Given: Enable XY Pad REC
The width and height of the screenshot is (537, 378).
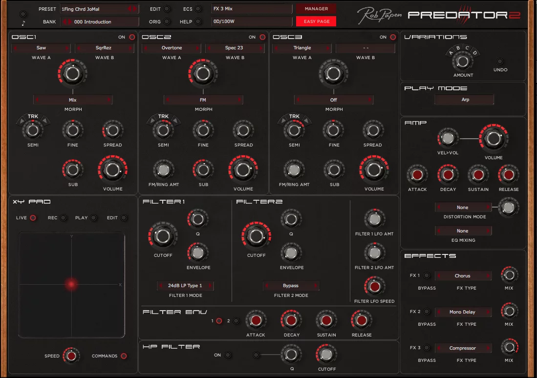Looking at the screenshot, I should (64, 218).
